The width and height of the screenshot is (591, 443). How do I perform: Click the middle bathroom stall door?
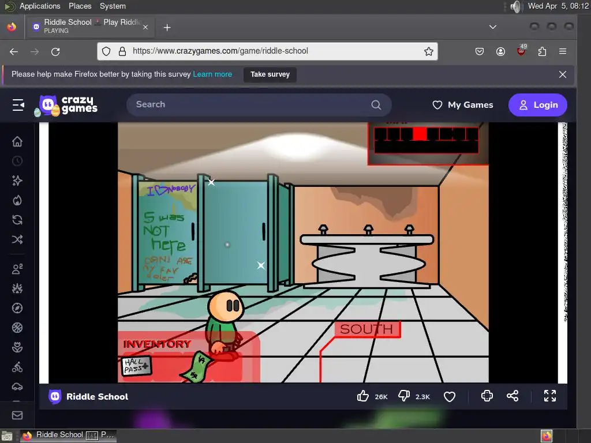pyautogui.click(x=235, y=233)
